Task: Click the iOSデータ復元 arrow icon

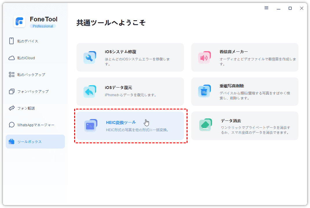Action: pos(90,92)
